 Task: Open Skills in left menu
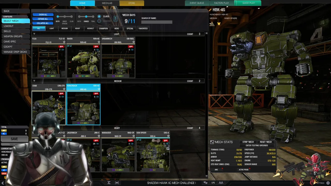(x=16, y=31)
